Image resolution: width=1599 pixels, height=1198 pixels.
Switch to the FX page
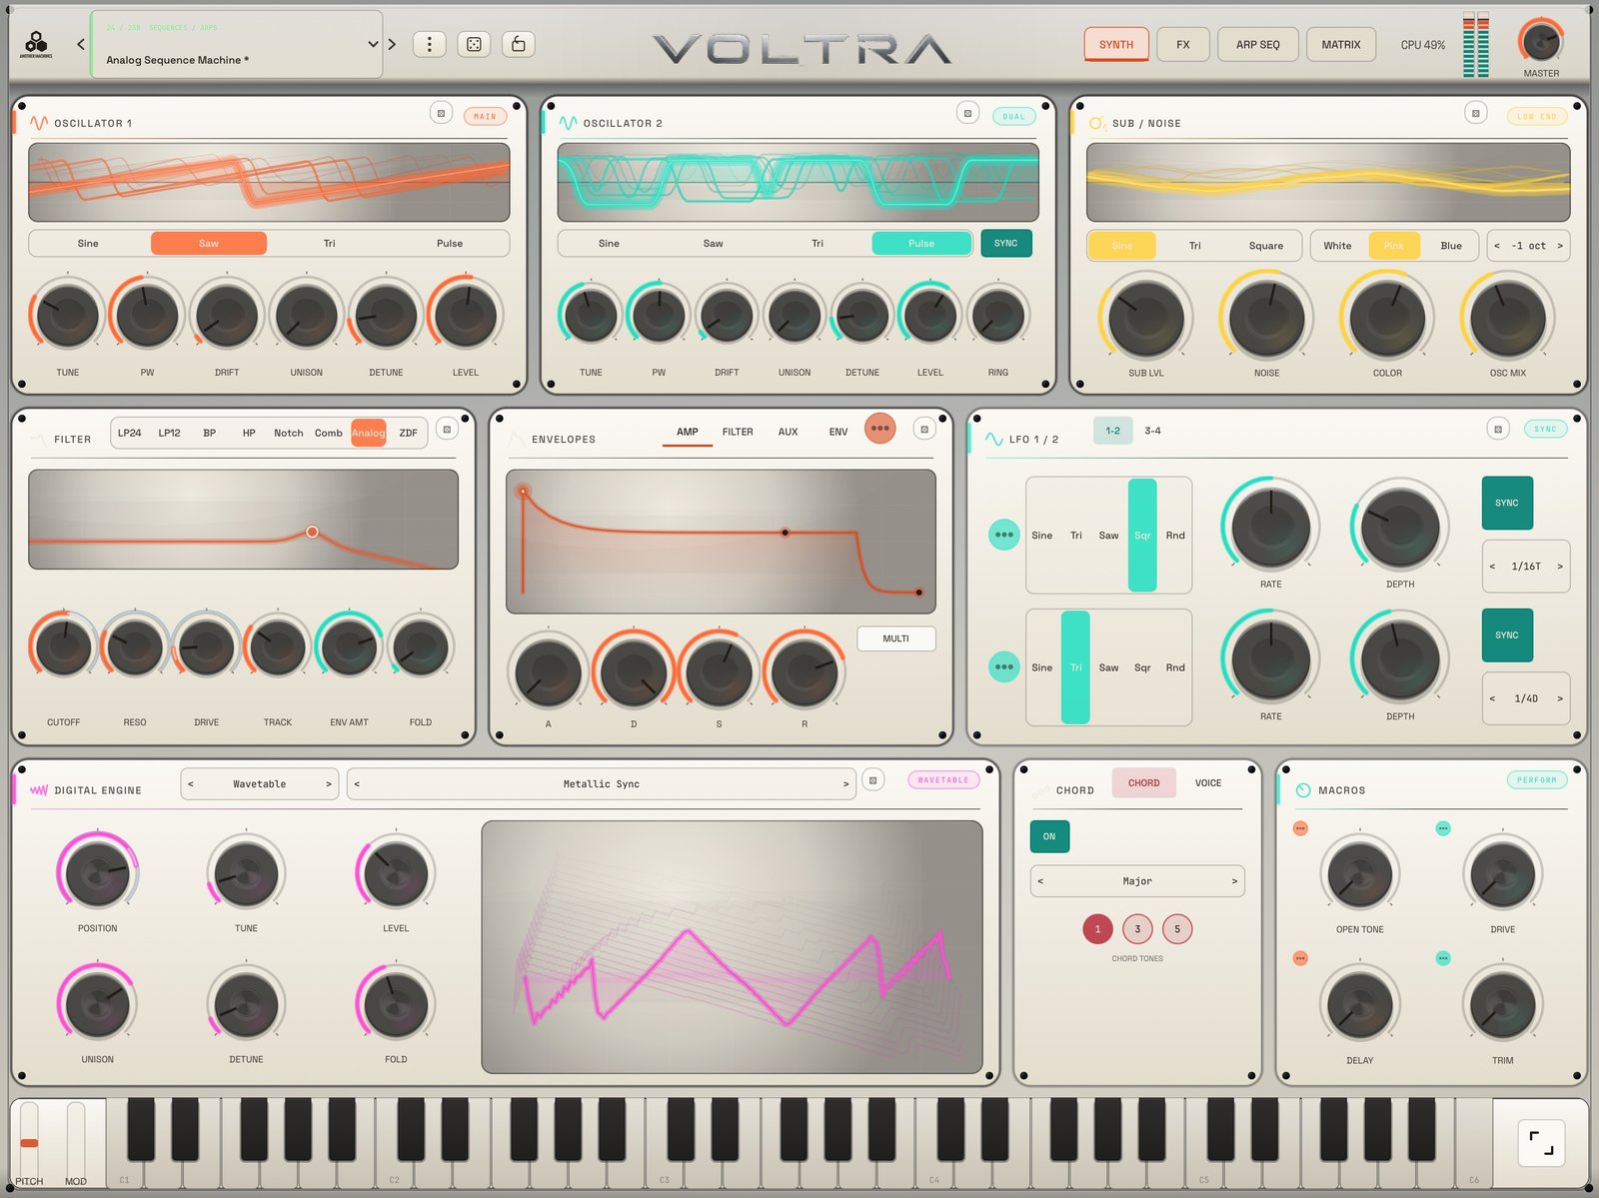[1183, 44]
